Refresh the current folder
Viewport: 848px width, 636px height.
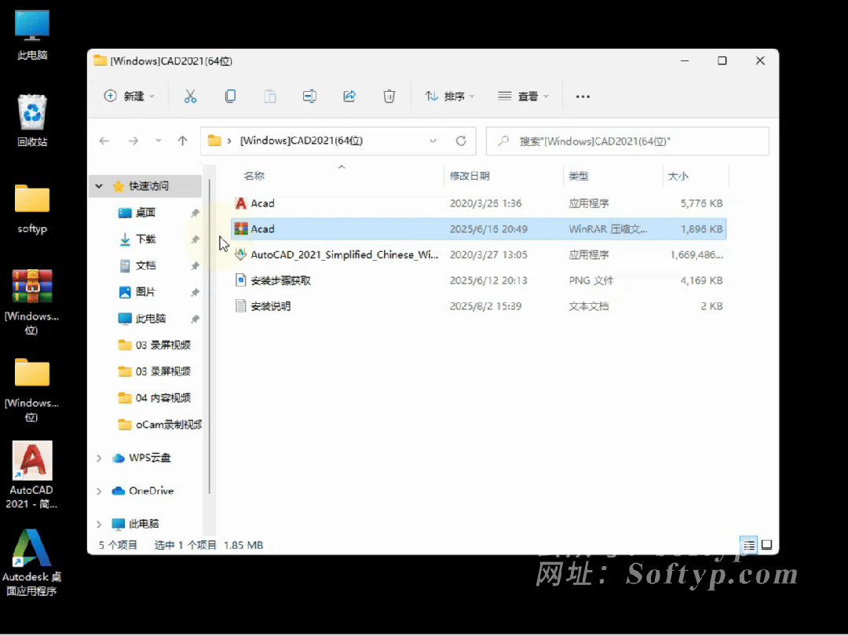[x=461, y=141]
